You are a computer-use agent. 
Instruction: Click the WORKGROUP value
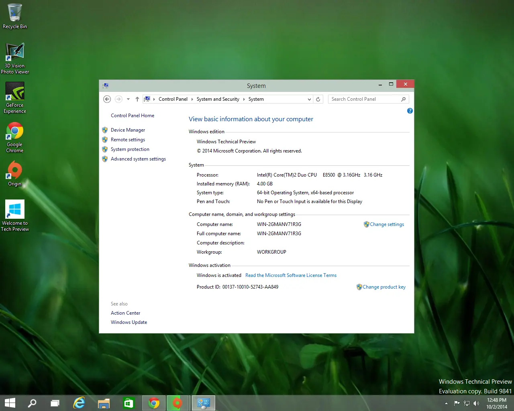pyautogui.click(x=271, y=252)
